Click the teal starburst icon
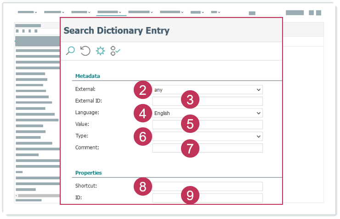This screenshot has height=219, width=340. 100,51
